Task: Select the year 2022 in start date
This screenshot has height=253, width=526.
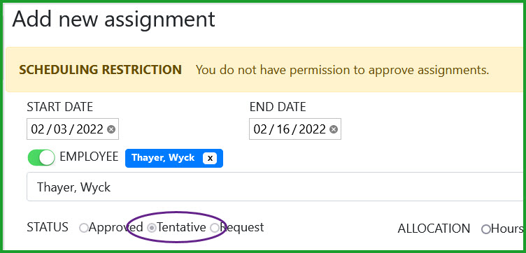Action: 90,129
